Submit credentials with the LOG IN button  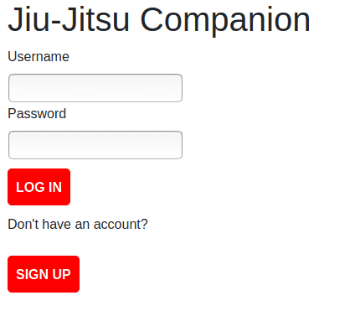[39, 187]
